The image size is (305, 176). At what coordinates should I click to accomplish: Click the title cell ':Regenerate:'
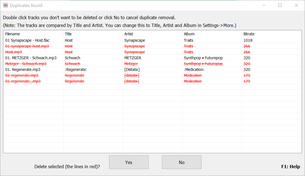76,69
